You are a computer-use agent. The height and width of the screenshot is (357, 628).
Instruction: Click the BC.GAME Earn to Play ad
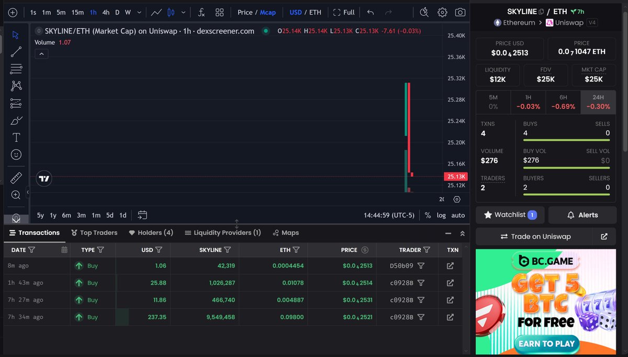click(x=546, y=302)
